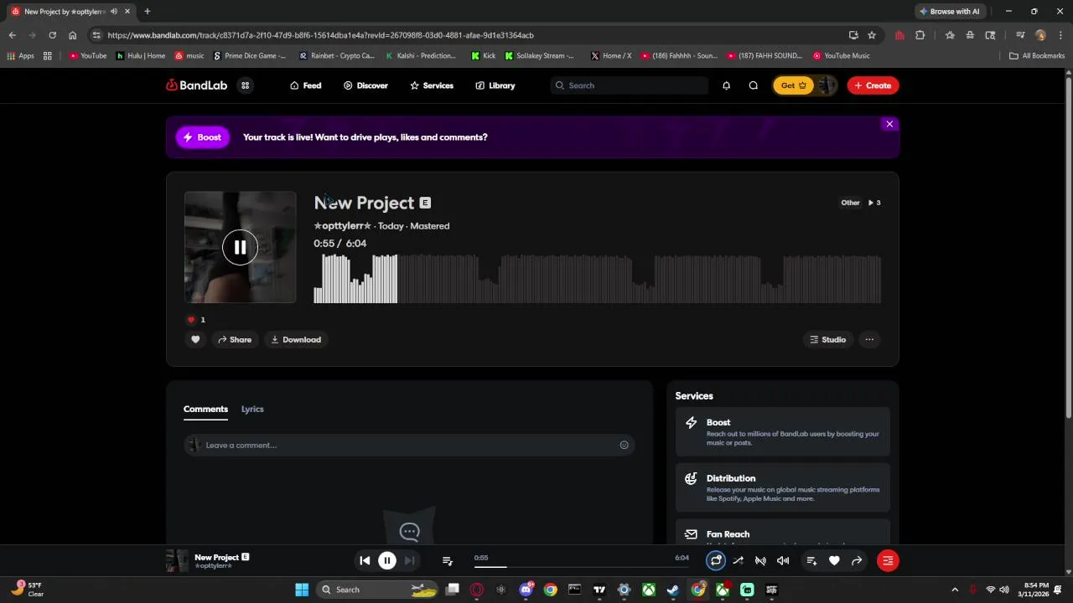Switch to the Lyrics tab
The width and height of the screenshot is (1073, 603).
(252, 409)
